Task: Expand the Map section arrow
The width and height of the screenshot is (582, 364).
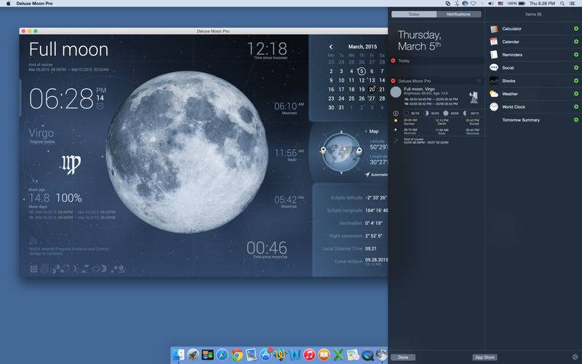Action: click(x=366, y=132)
